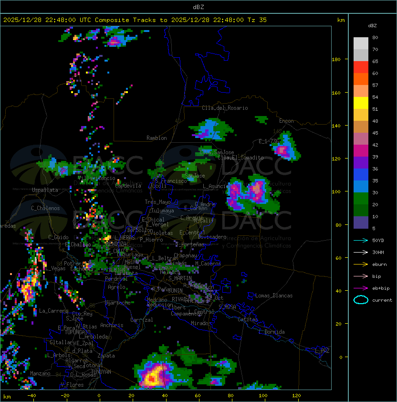Click the Composite Tracks timestamp header text
The width and height of the screenshot is (397, 402).
[x=135, y=20]
